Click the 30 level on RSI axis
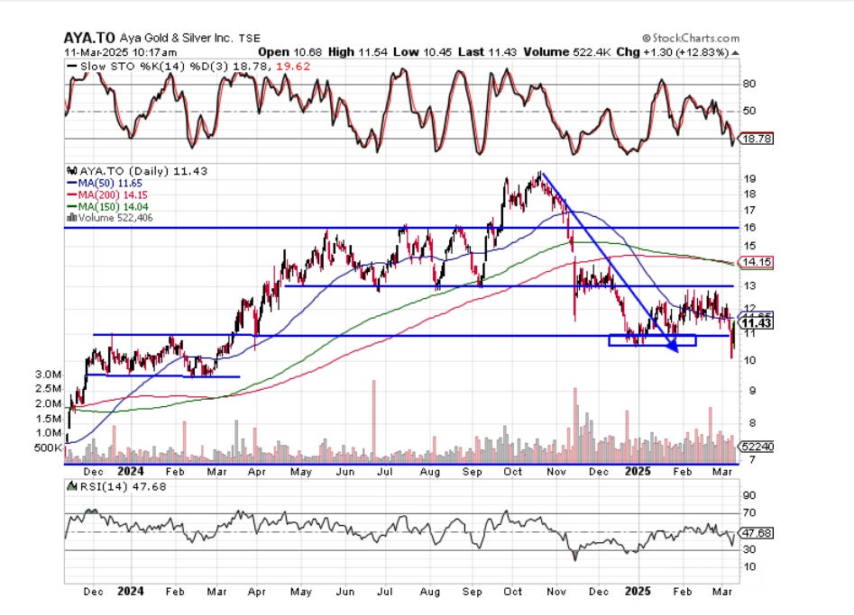This screenshot has width=854, height=615. coord(749,550)
